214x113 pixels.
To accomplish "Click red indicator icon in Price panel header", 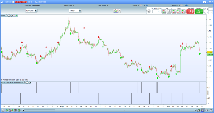I will click(x=14, y=16).
